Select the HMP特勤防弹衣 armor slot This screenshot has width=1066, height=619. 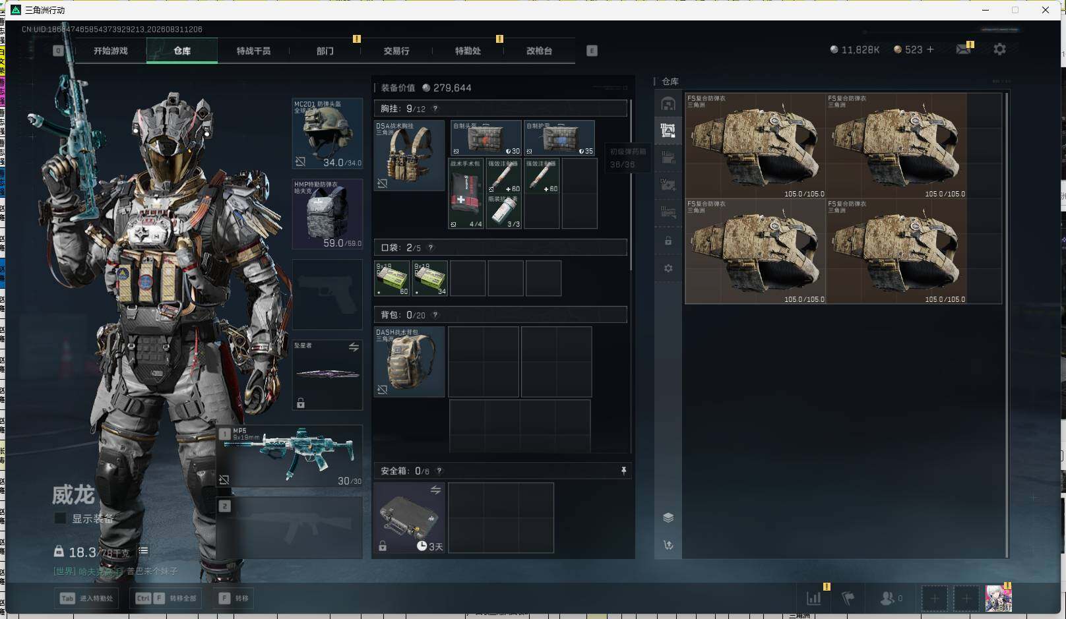[x=327, y=214]
